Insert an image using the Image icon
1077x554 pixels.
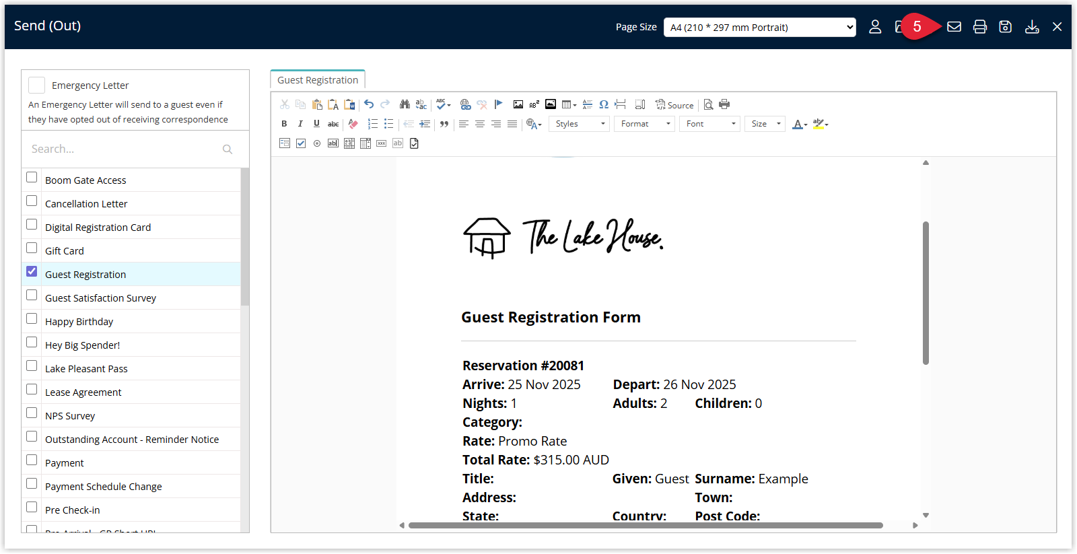[518, 104]
